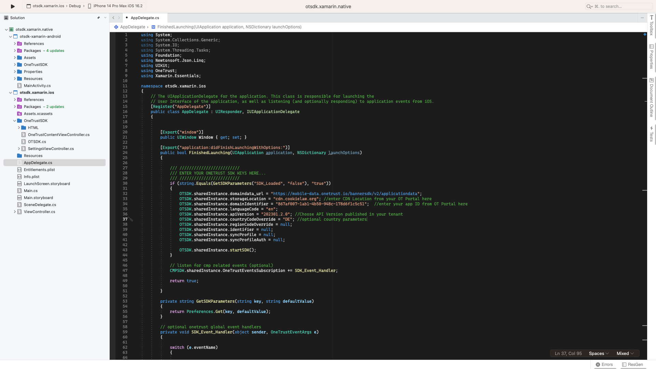
Task: Click the search icon in toolbar
Action: click(x=588, y=6)
